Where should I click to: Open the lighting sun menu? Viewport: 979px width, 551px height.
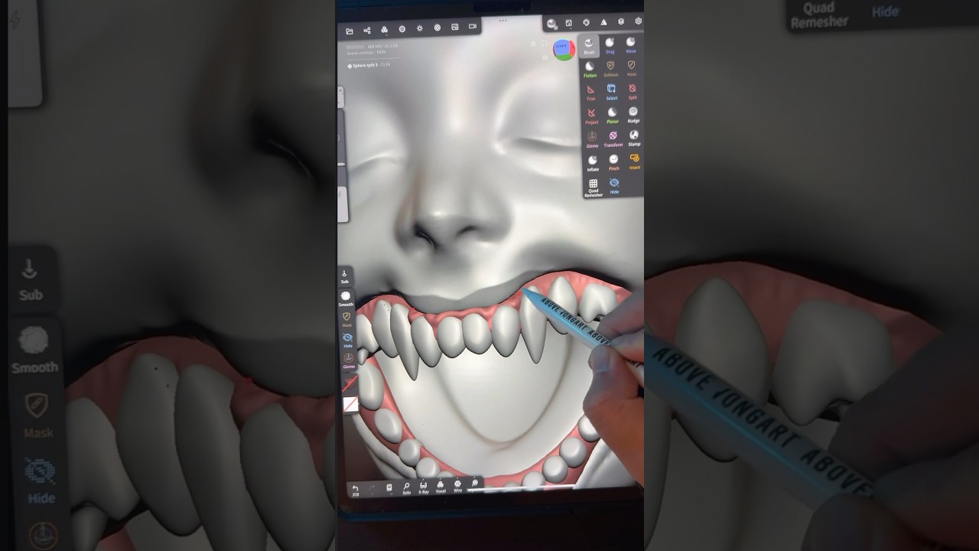[420, 28]
